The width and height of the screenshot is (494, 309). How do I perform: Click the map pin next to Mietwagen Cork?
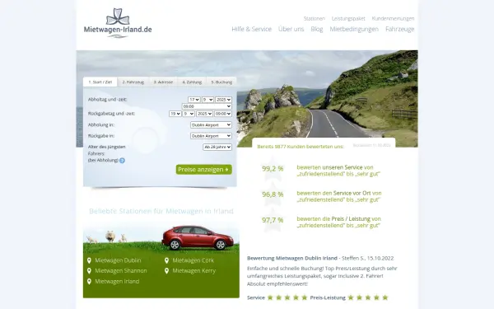[166, 260]
